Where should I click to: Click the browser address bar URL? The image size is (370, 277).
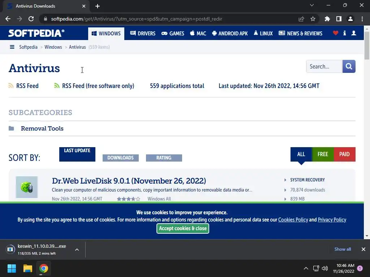(136, 19)
